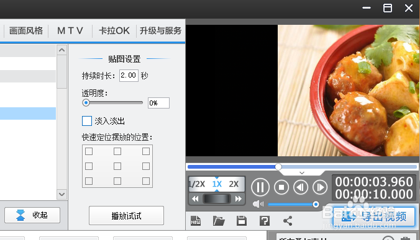Select bottom-center quick position checkbox
The height and width of the screenshot is (240, 420).
point(117,181)
